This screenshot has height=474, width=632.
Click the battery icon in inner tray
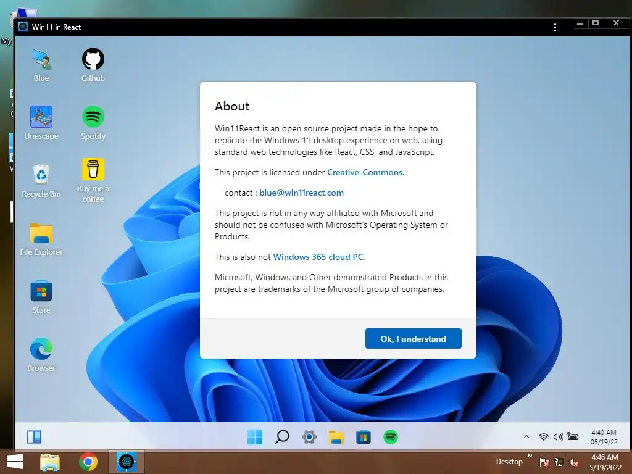[573, 436]
